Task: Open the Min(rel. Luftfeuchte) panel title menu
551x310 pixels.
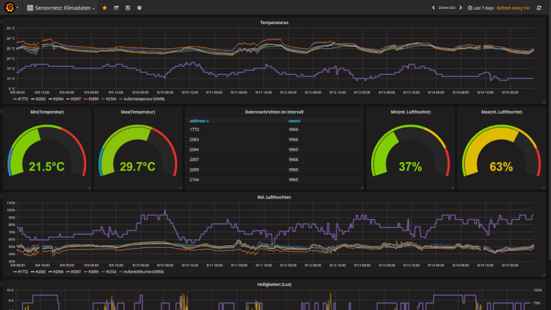Action: pyautogui.click(x=410, y=112)
